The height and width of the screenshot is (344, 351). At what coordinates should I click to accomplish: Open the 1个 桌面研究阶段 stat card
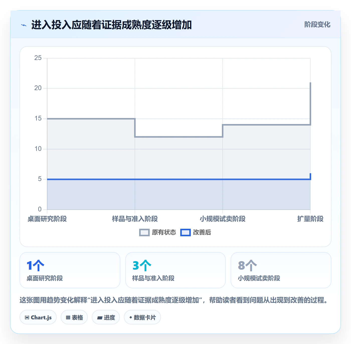point(70,270)
